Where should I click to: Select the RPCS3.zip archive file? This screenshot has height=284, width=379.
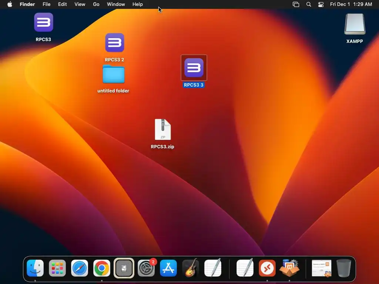(163, 129)
